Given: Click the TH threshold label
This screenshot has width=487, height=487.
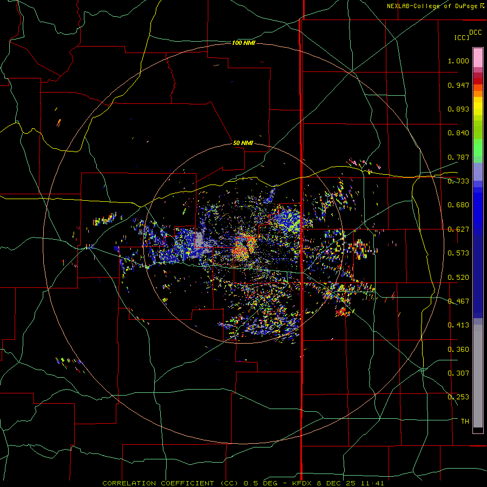Looking at the screenshot, I should coord(465,422).
